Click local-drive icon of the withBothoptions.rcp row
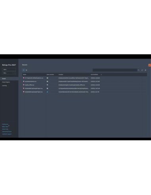This screenshot has height=195, width=151. click(48, 78)
